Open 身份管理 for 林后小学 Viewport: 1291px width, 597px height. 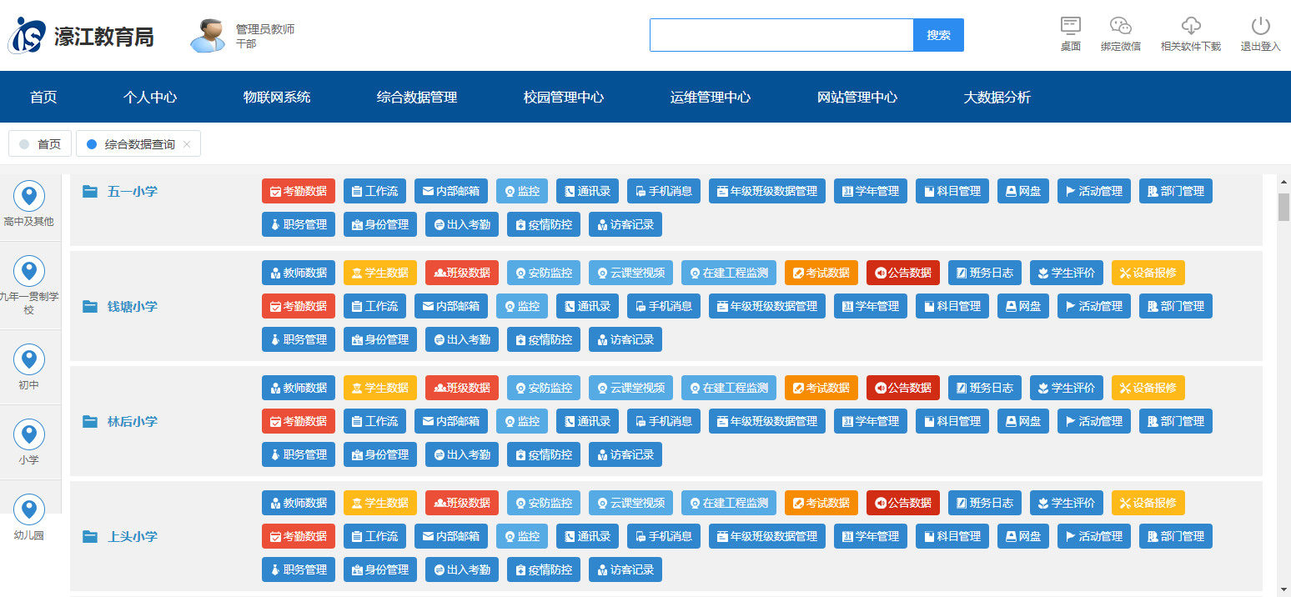(380, 454)
